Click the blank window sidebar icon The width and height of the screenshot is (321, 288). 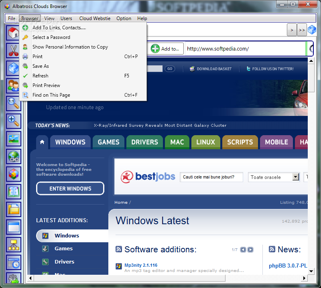pos(14,227)
